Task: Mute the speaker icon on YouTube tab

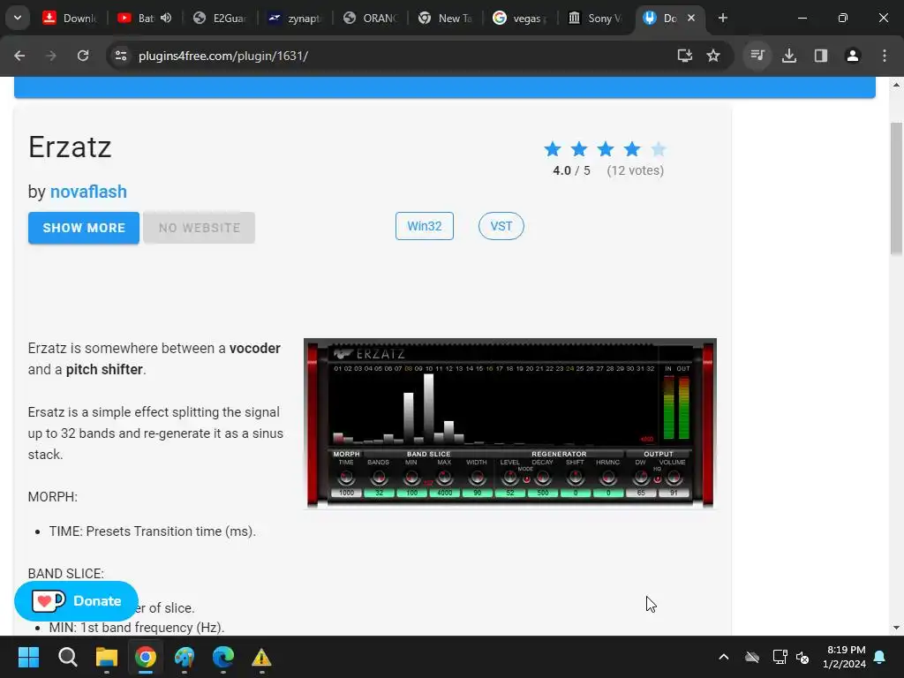Action: click(166, 18)
